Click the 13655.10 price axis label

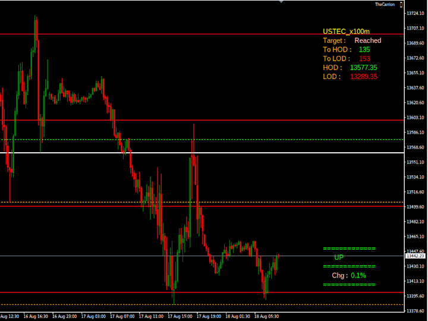415,73
